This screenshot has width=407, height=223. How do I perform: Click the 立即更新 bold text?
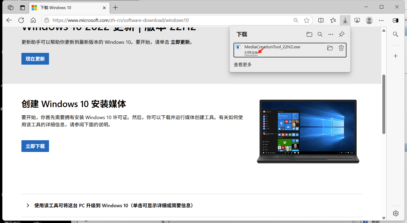click(180, 42)
